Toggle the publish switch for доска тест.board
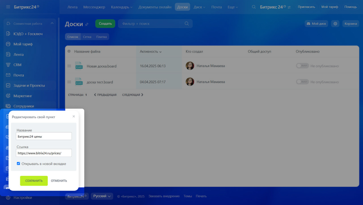The width and height of the screenshot is (363, 205). 302,82
